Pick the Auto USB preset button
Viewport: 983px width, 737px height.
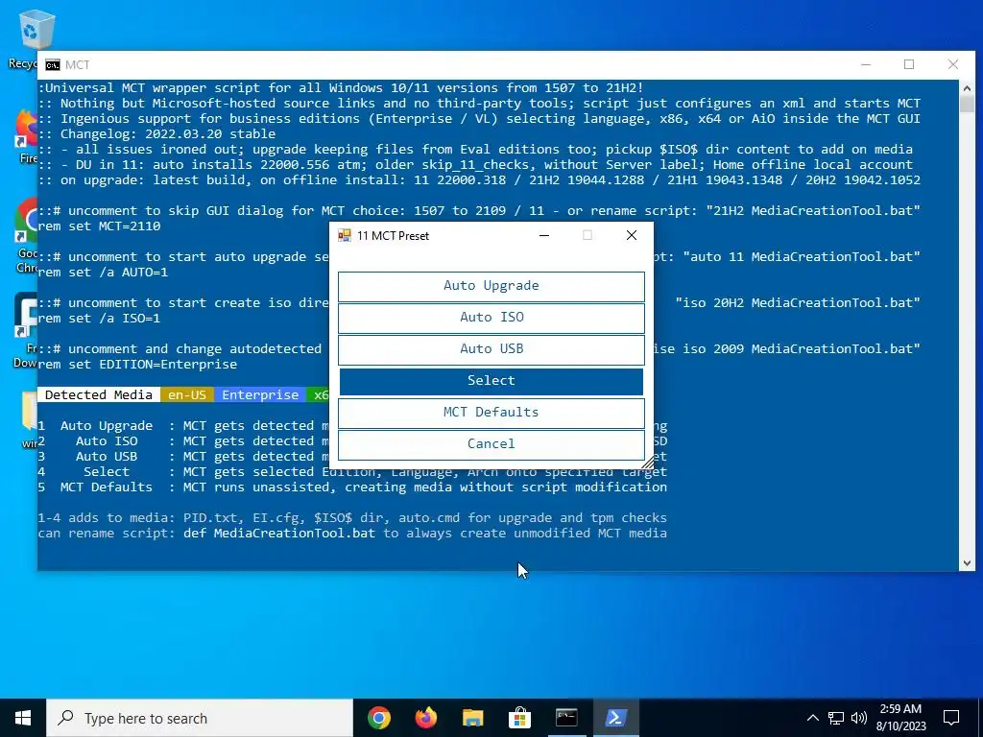pyautogui.click(x=491, y=349)
